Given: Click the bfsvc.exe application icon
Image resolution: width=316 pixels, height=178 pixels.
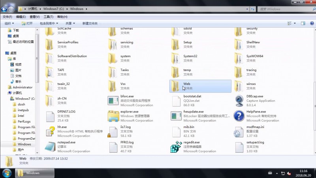Looking at the screenshot, I should click(x=113, y=101).
